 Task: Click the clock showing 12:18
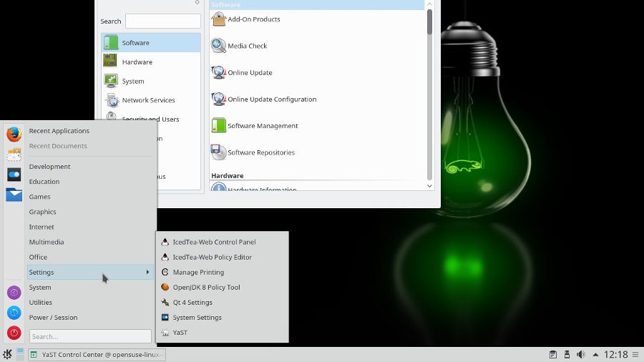[615, 354]
